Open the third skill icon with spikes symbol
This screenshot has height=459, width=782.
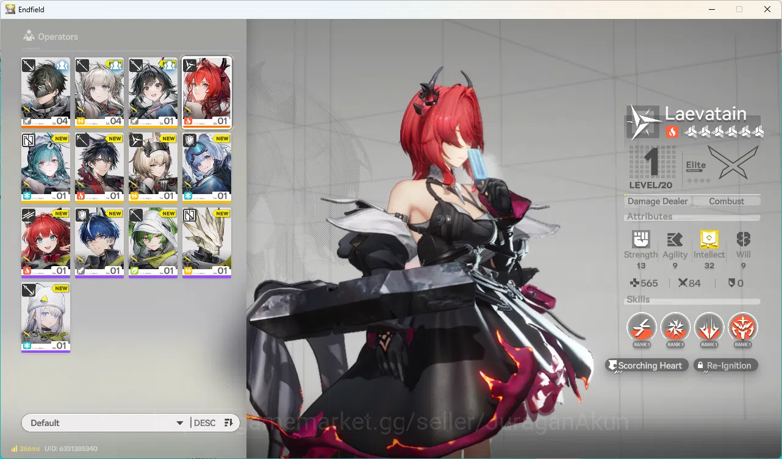(x=709, y=328)
